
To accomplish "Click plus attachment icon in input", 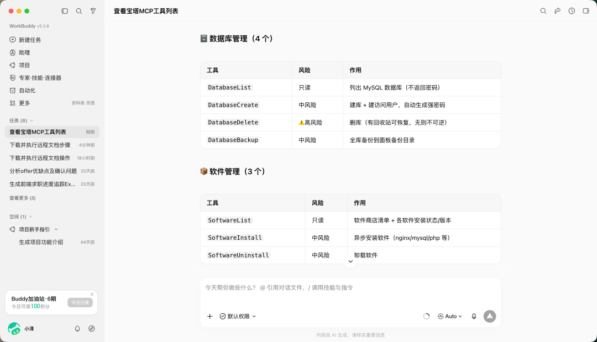I will point(210,316).
